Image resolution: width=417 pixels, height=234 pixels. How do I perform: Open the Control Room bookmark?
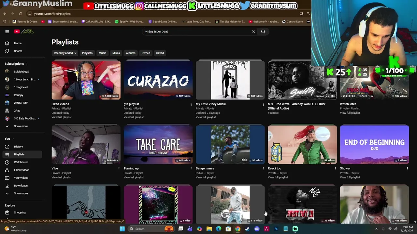pyautogui.click(x=293, y=22)
